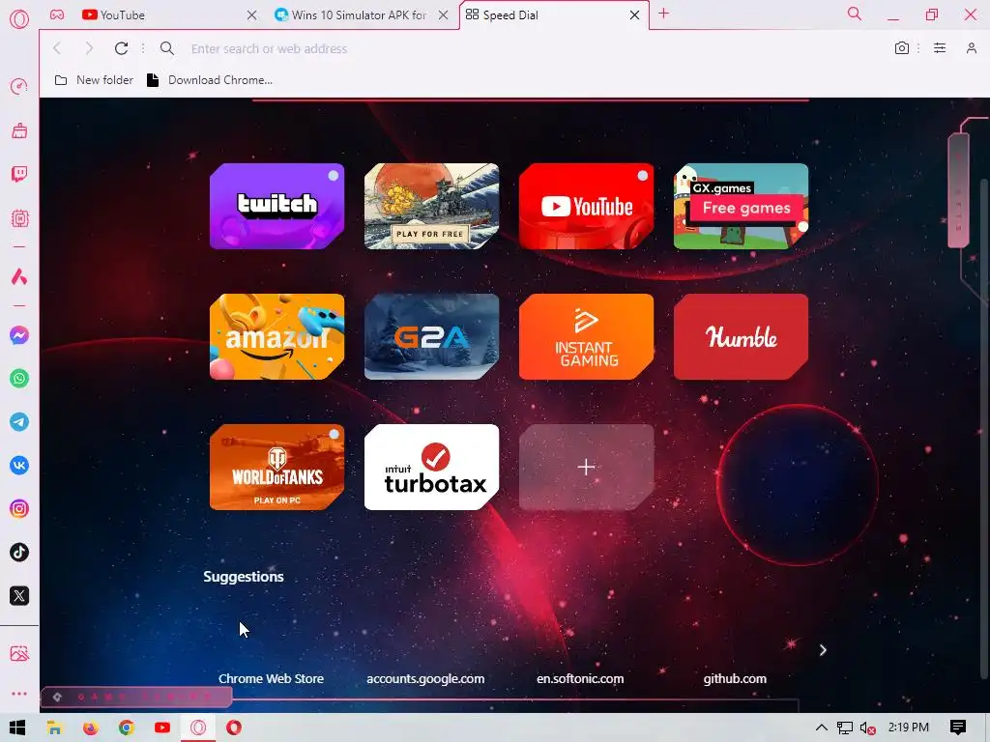This screenshot has height=742, width=990.
Task: Open X (Twitter) in sidebar
Action: [19, 596]
